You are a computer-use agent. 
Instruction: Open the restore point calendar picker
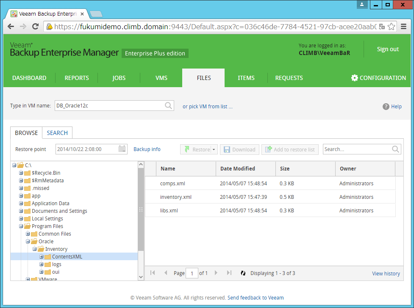pos(122,149)
